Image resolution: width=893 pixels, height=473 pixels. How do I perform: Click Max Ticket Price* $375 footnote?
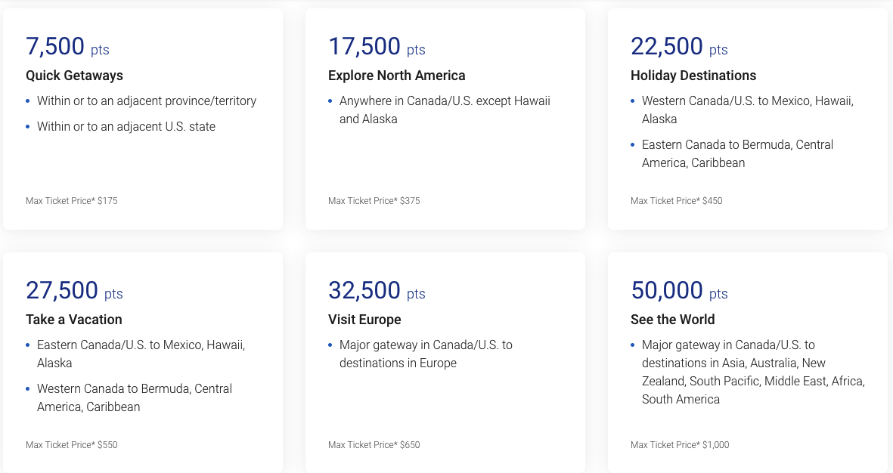(374, 201)
